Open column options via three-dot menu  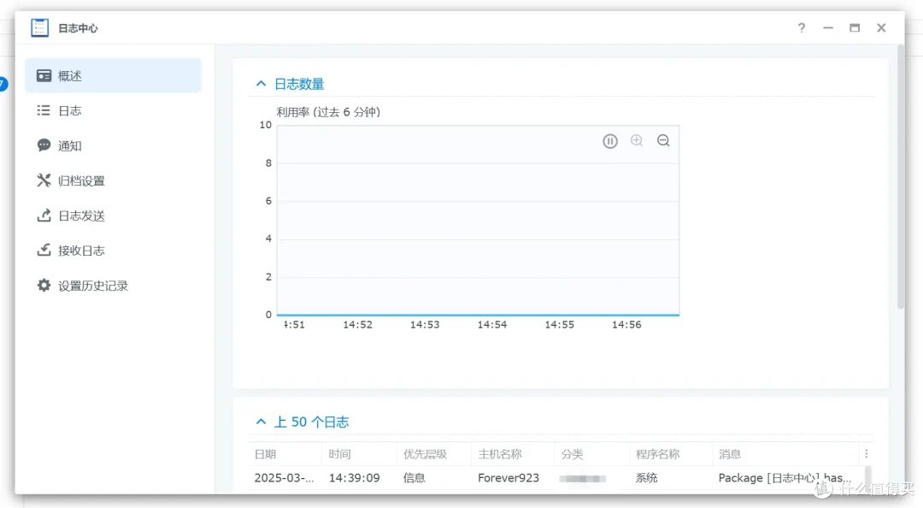pos(866,454)
